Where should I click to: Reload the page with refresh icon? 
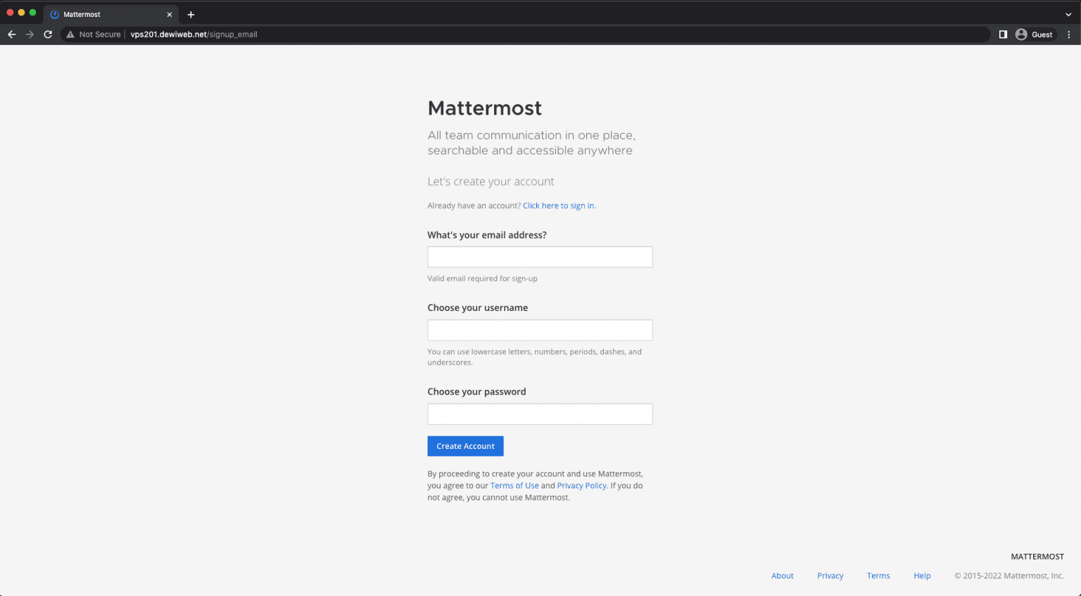tap(48, 34)
